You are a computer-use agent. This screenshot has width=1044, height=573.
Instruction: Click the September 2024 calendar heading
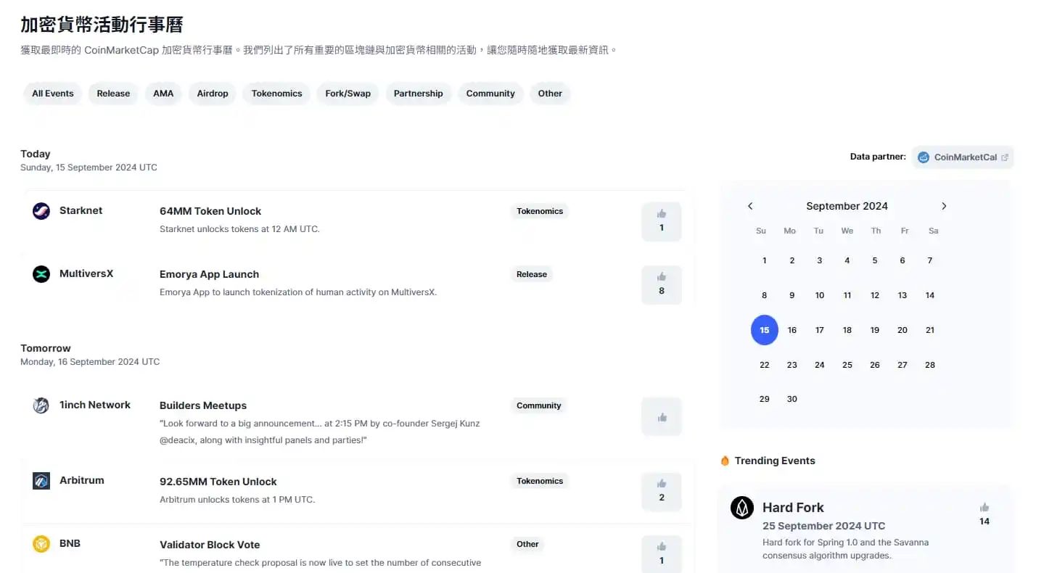tap(847, 206)
